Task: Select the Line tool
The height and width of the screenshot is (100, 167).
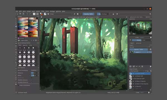Action: pos(16,28)
